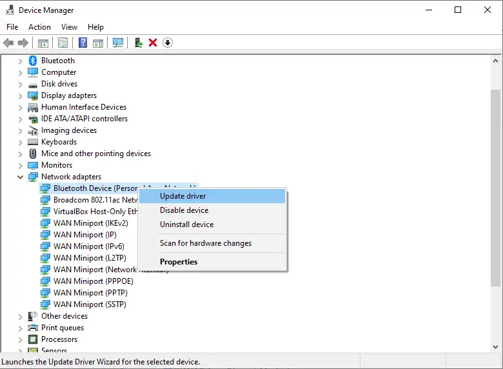Click the Display adapters category icon
Image resolution: width=503 pixels, height=369 pixels.
pos(33,95)
